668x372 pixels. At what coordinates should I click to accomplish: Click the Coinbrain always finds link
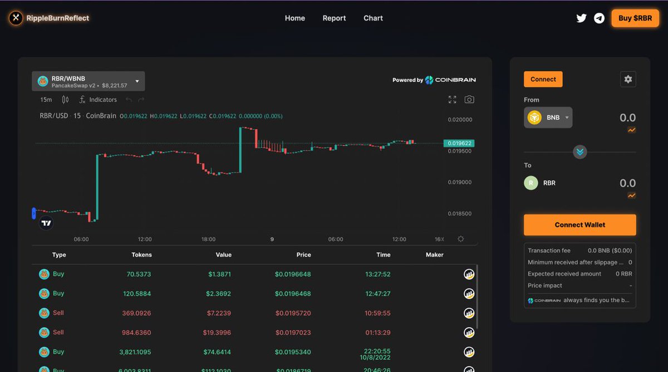[x=578, y=300]
